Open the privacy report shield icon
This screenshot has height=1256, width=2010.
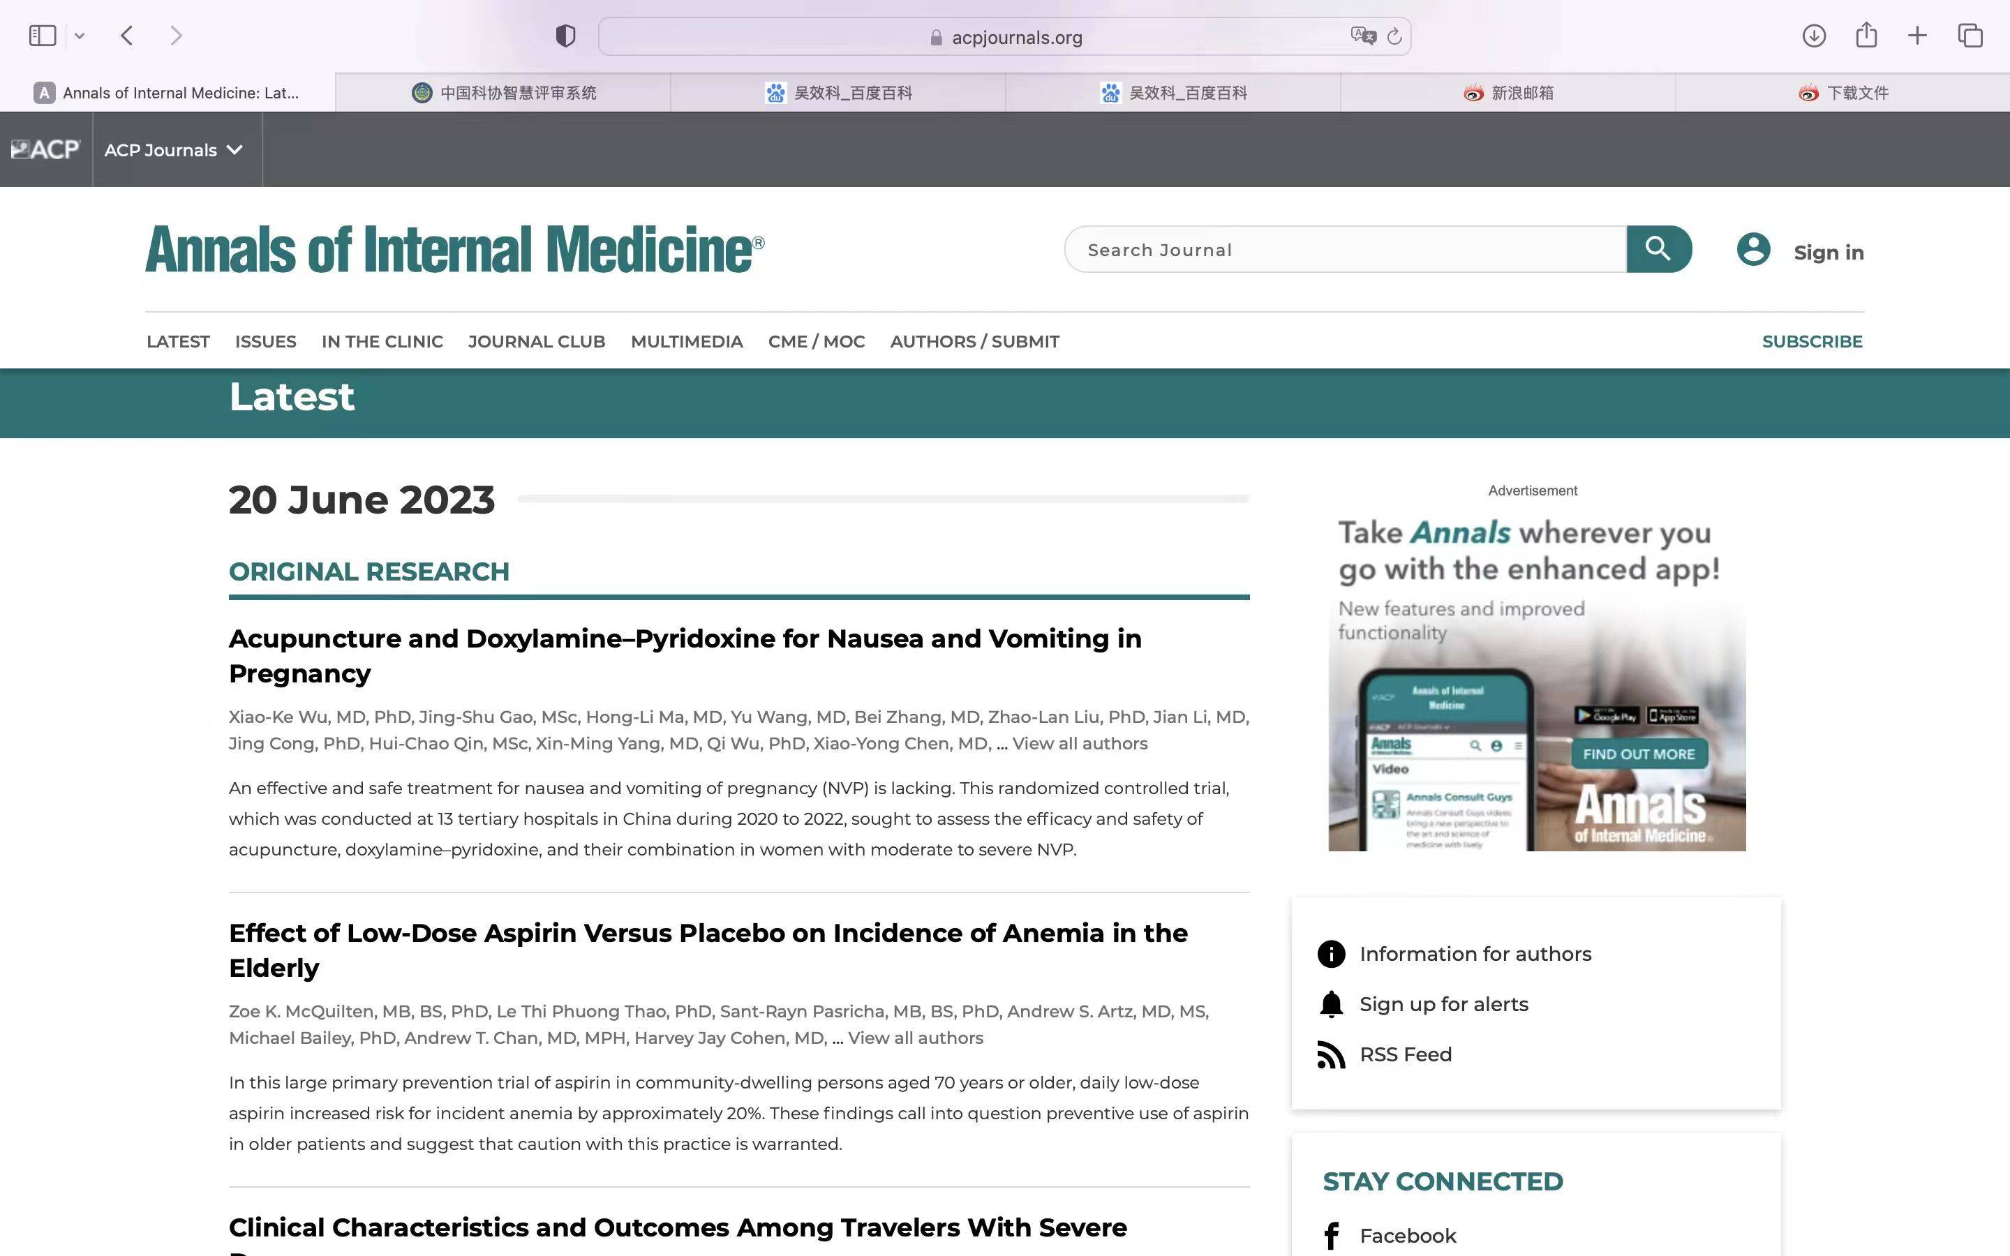pyautogui.click(x=565, y=36)
